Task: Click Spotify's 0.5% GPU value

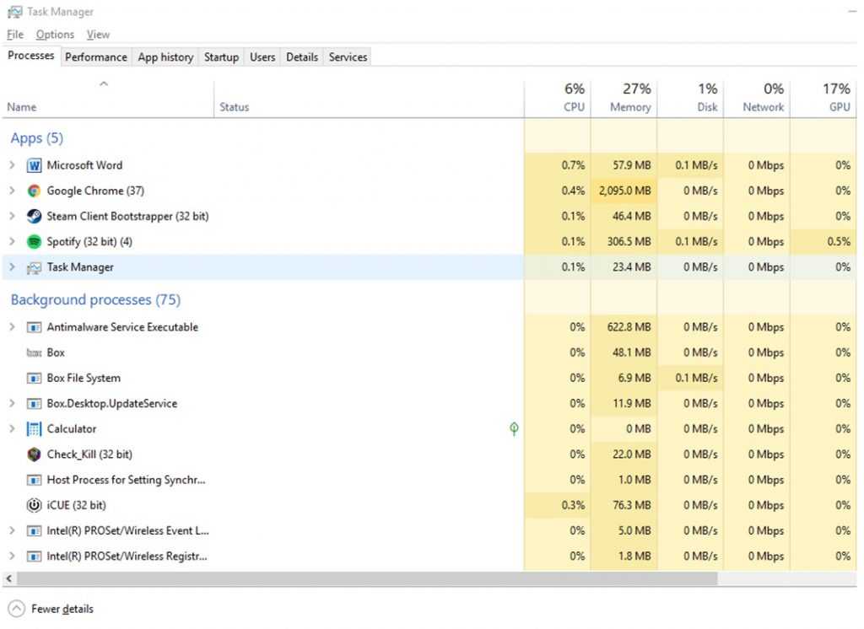Action: 839,241
